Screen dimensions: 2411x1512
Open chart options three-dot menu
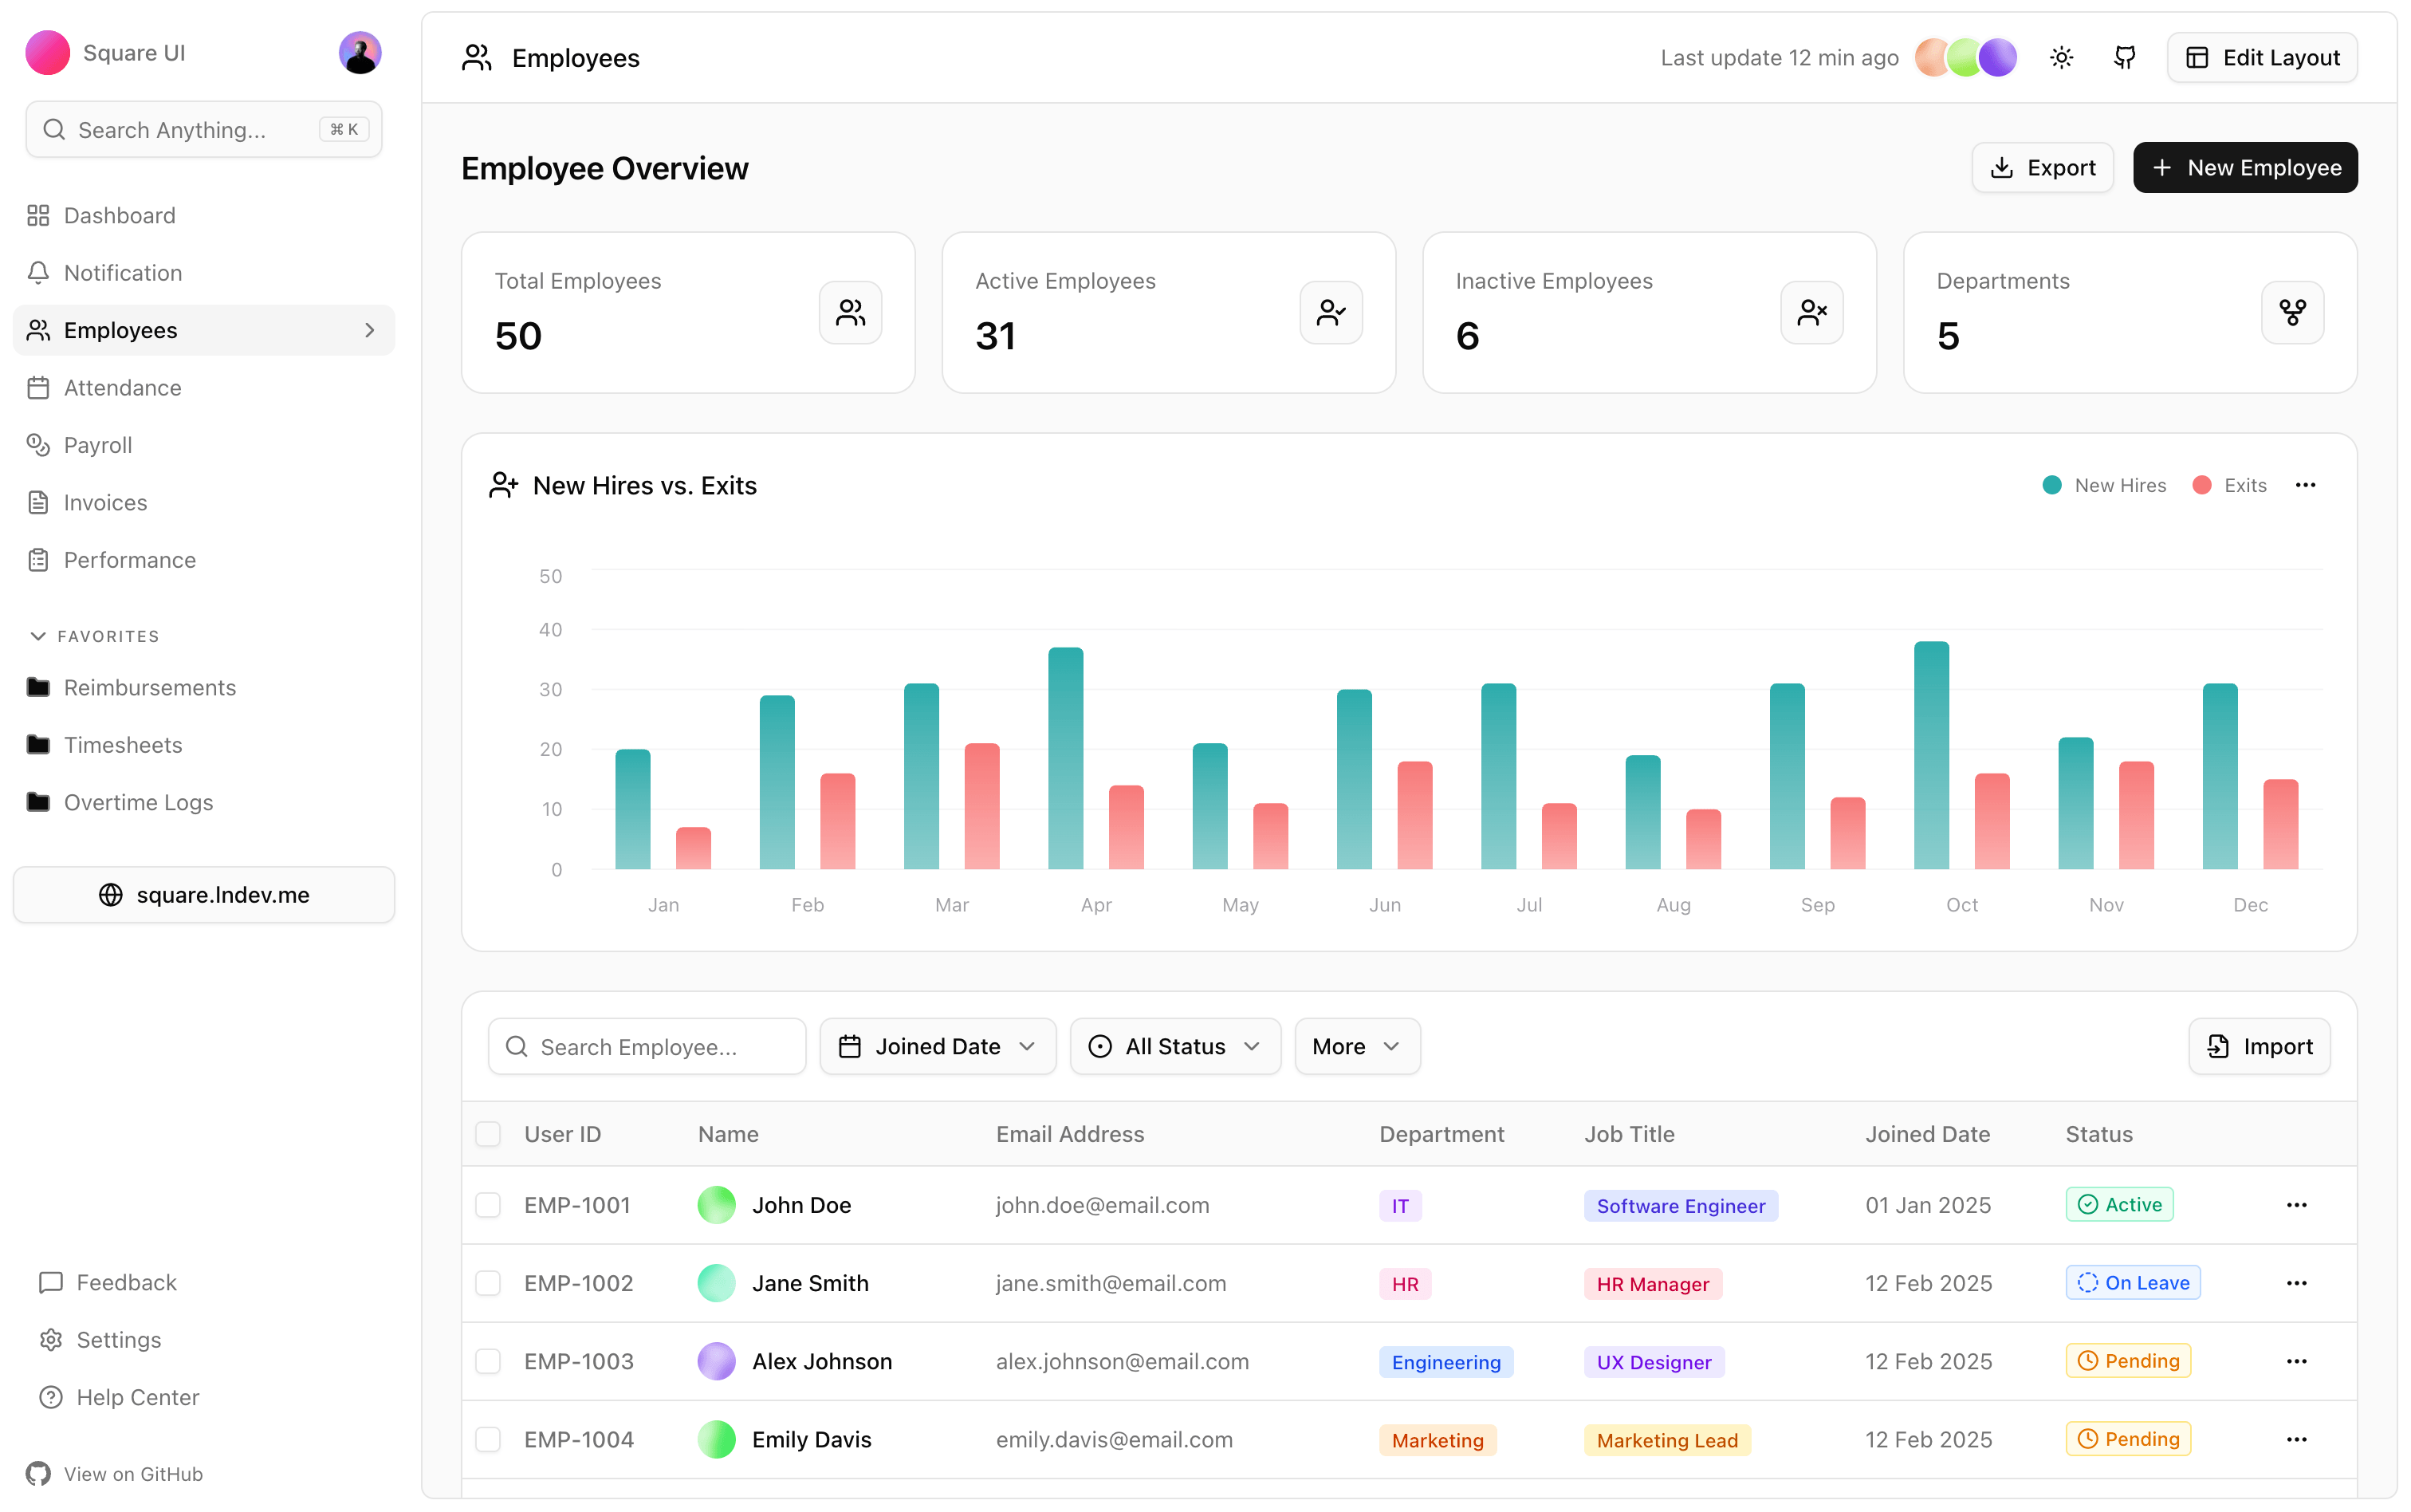coord(2305,485)
